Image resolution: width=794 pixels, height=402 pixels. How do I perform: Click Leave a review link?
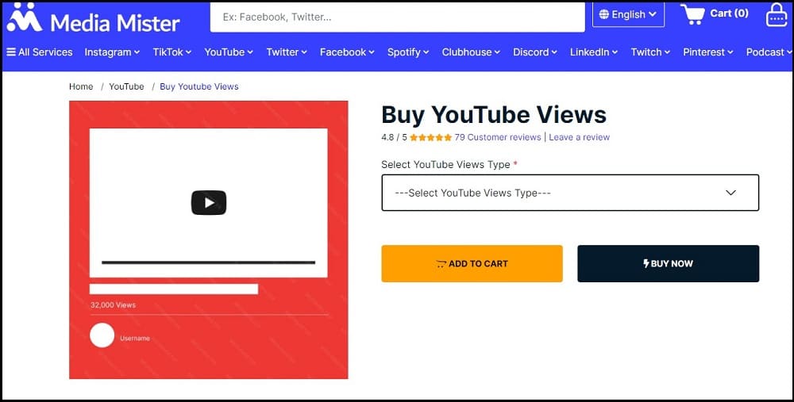click(x=580, y=137)
